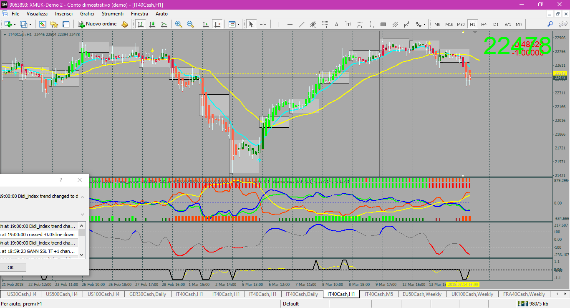Select the linear regression tool
This screenshot has width=570, height=308.
tap(406, 24)
